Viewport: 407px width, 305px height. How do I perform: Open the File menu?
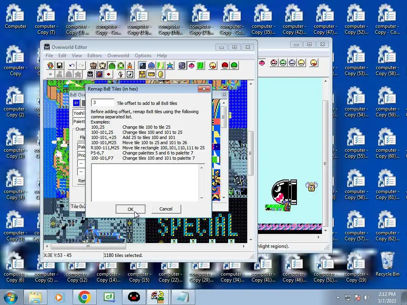click(x=49, y=56)
